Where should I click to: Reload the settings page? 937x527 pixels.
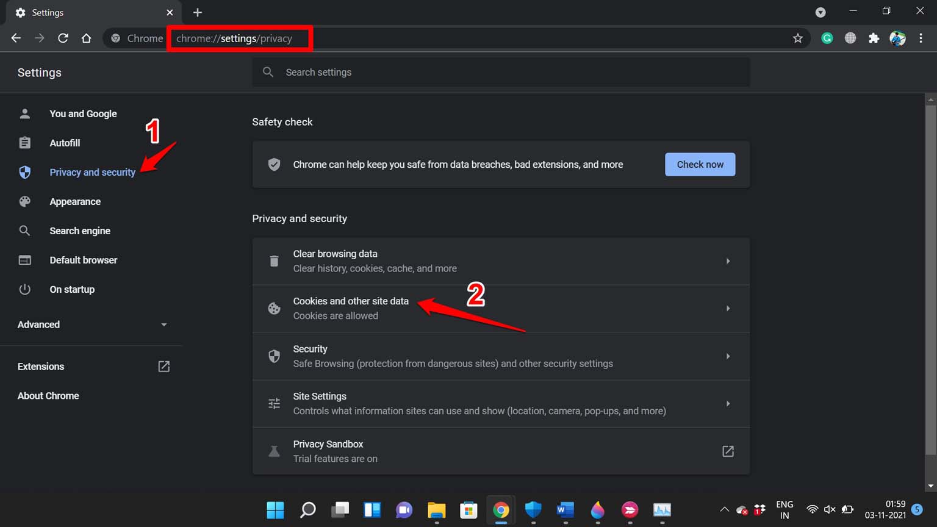(x=63, y=38)
